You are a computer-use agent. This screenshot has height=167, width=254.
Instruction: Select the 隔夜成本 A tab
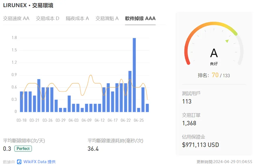click(77, 18)
